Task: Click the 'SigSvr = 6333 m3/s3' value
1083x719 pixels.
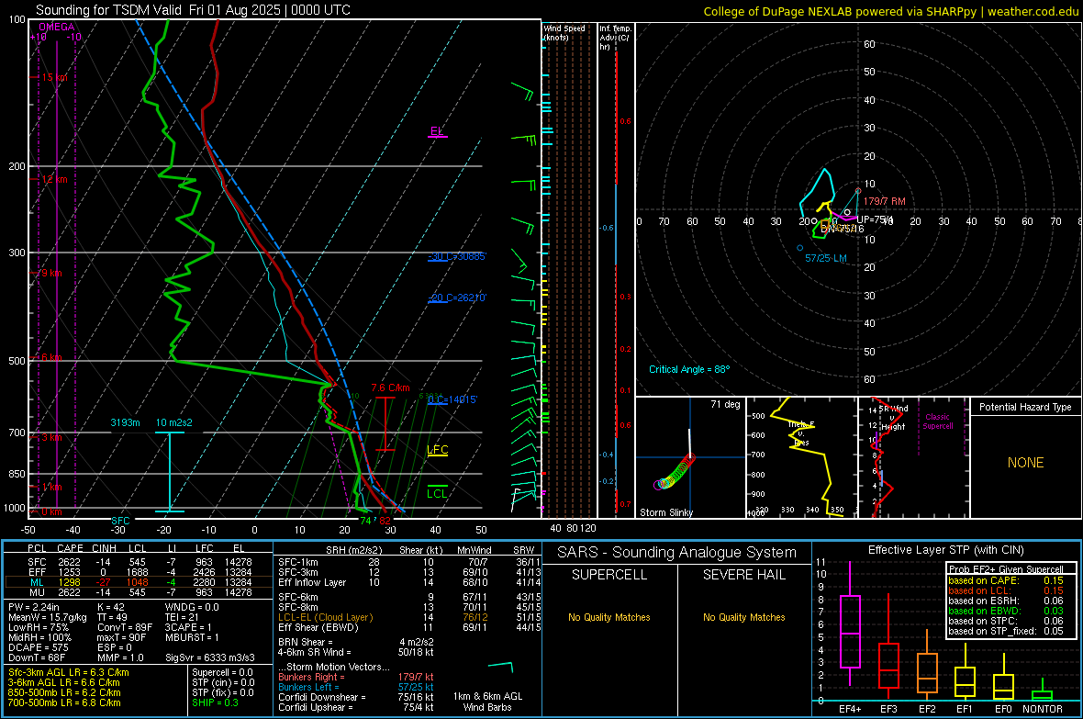Action: click(209, 657)
